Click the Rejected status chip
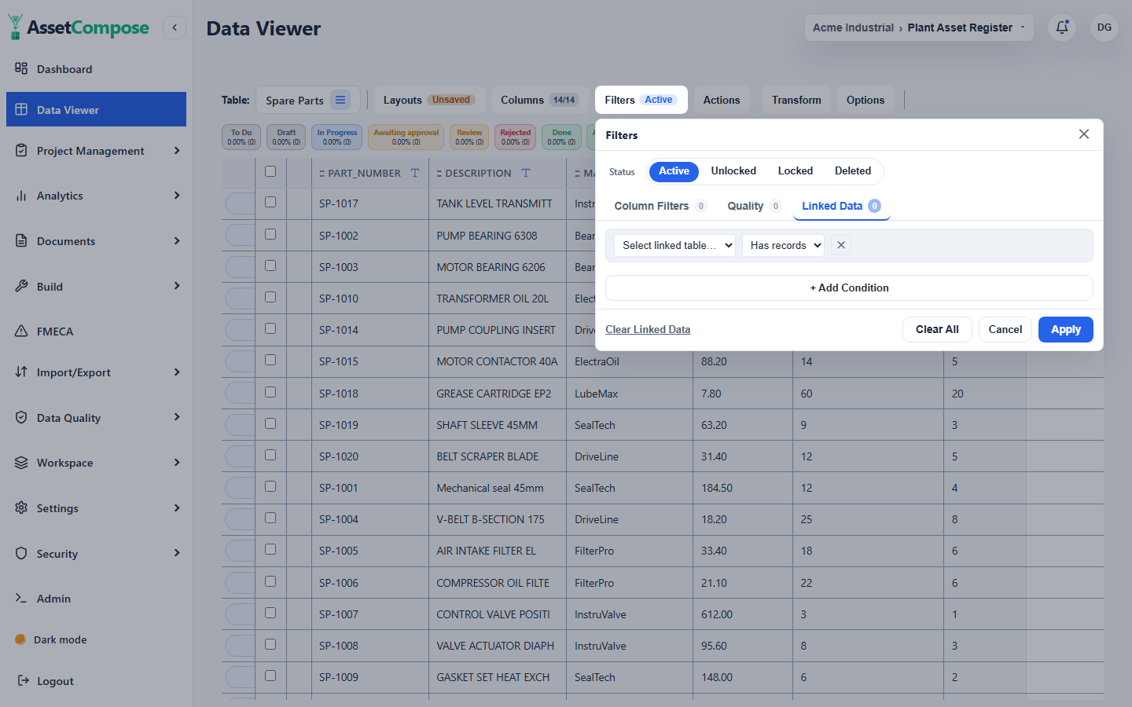The width and height of the screenshot is (1132, 707). coord(516,137)
